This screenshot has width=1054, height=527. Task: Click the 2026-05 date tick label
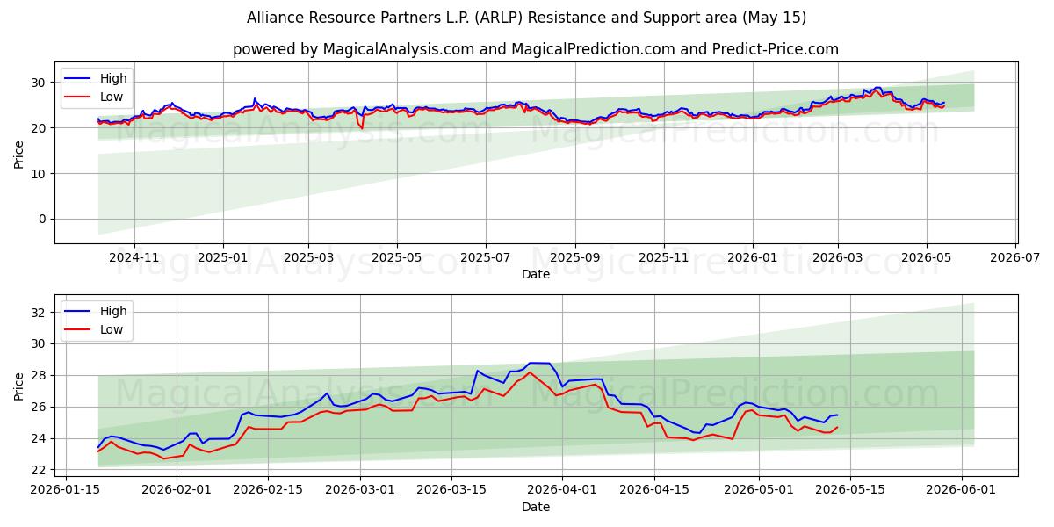tap(927, 257)
